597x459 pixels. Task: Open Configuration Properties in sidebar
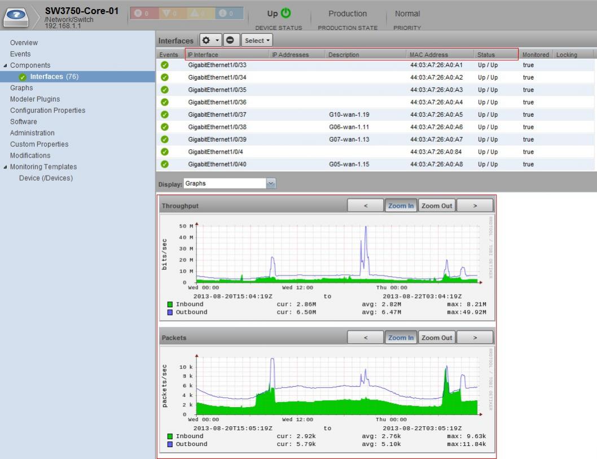(47, 111)
